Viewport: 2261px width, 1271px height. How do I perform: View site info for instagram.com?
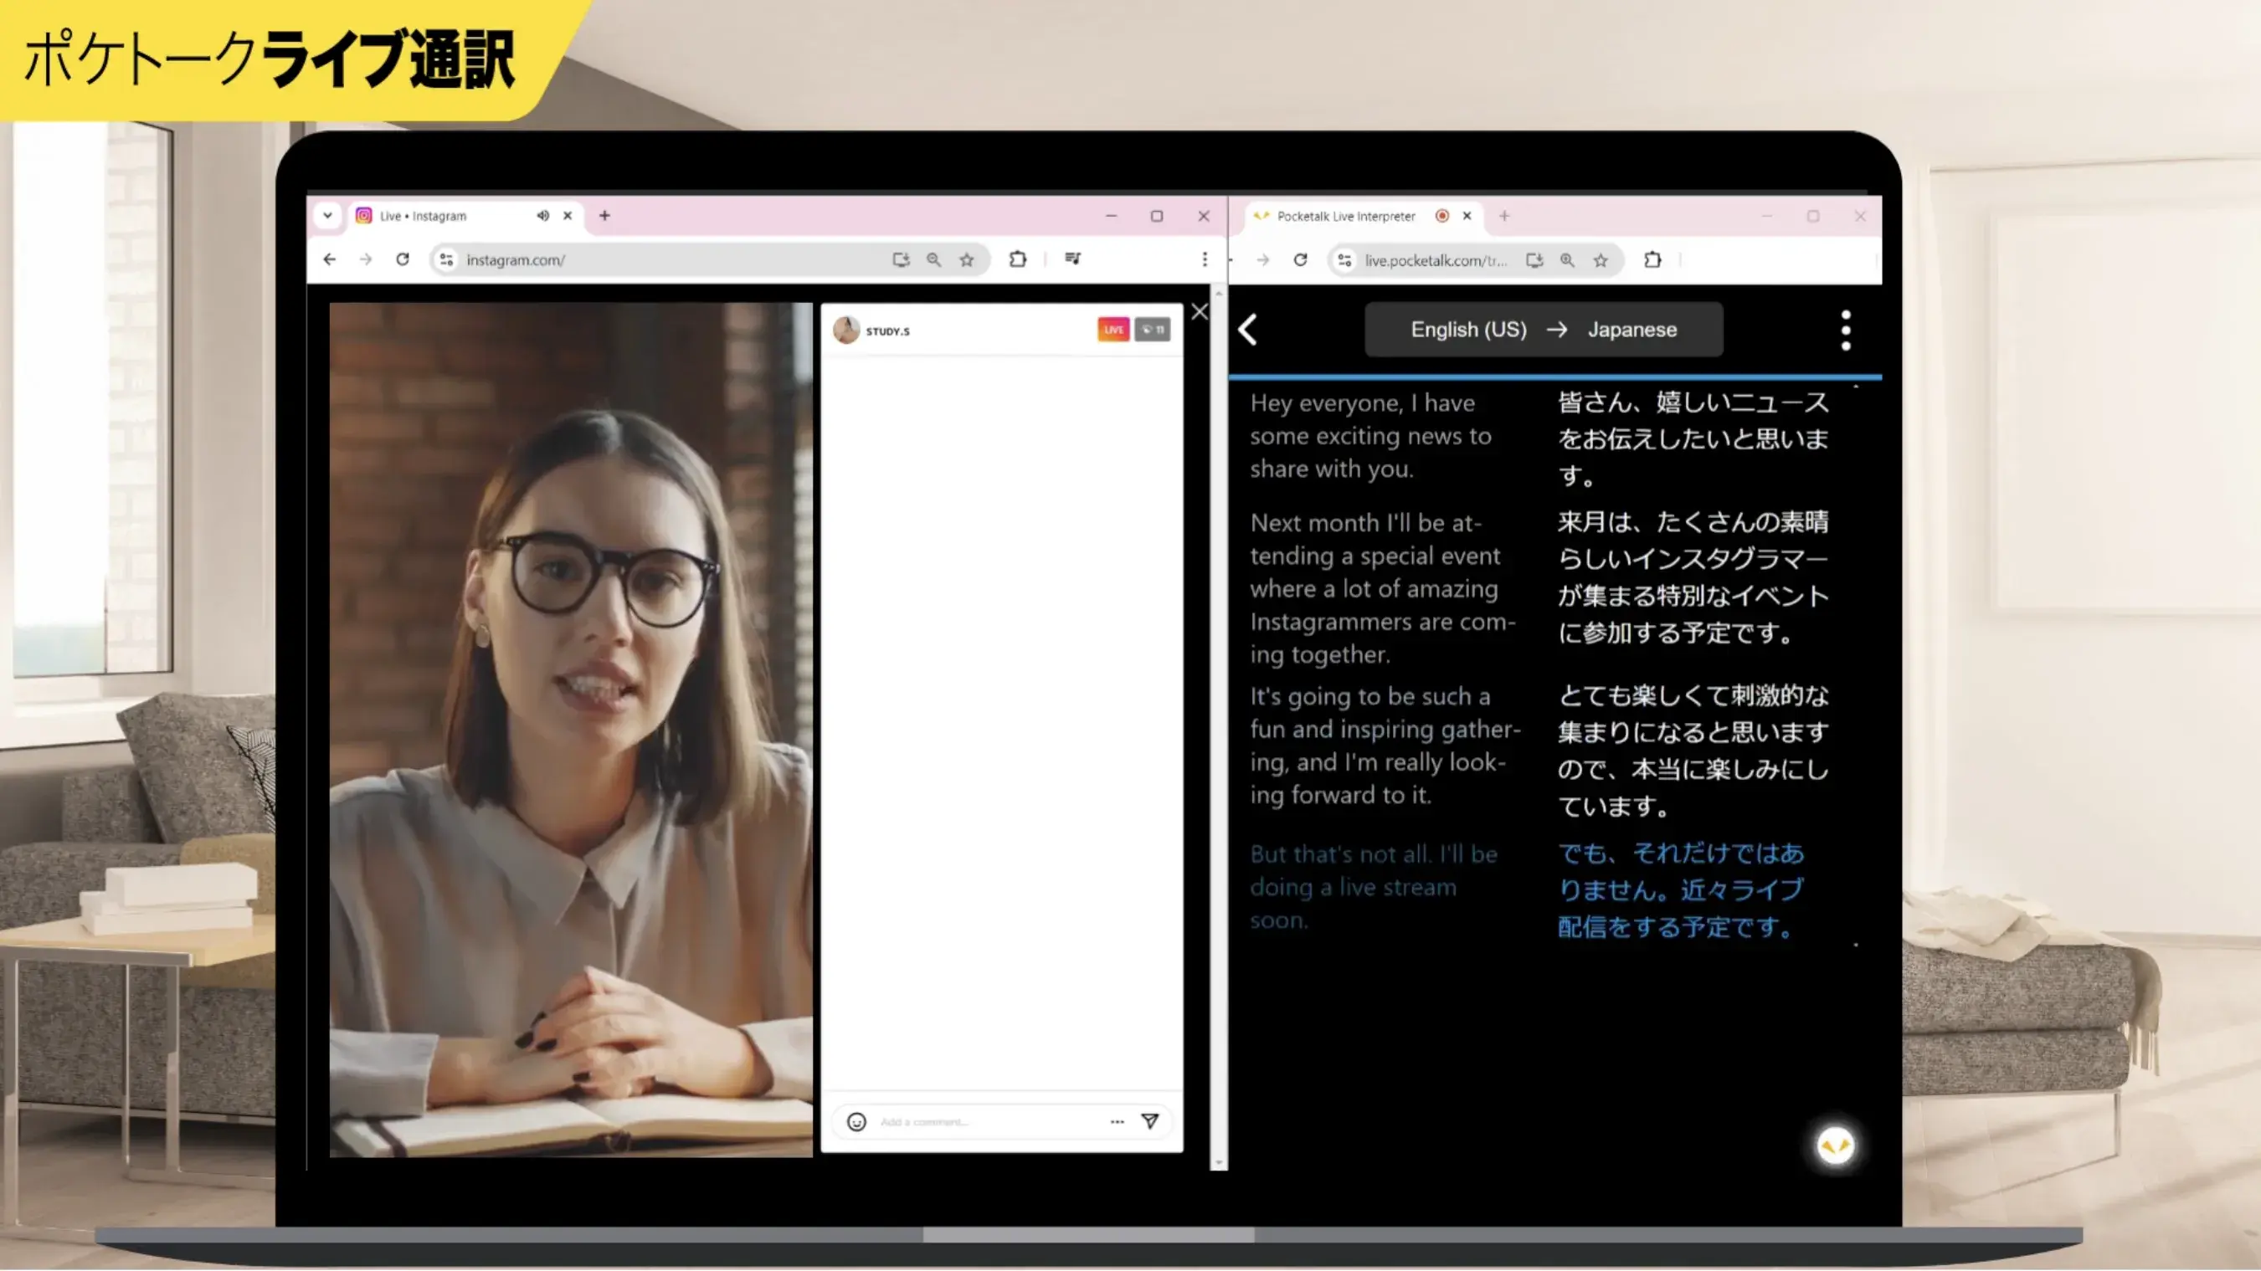point(447,259)
